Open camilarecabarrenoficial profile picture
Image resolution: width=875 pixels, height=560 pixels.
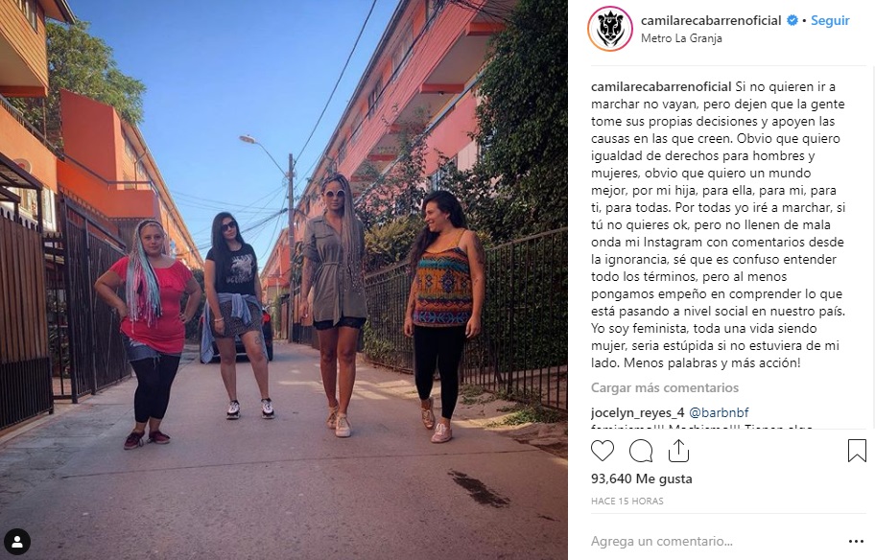(610, 29)
